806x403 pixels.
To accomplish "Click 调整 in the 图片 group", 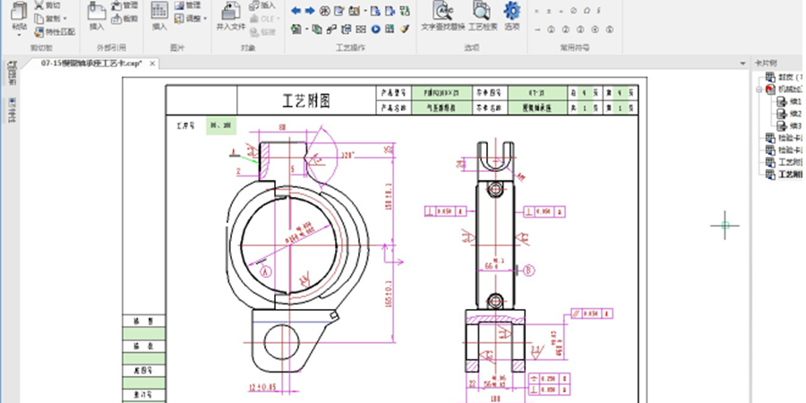I will (x=187, y=19).
